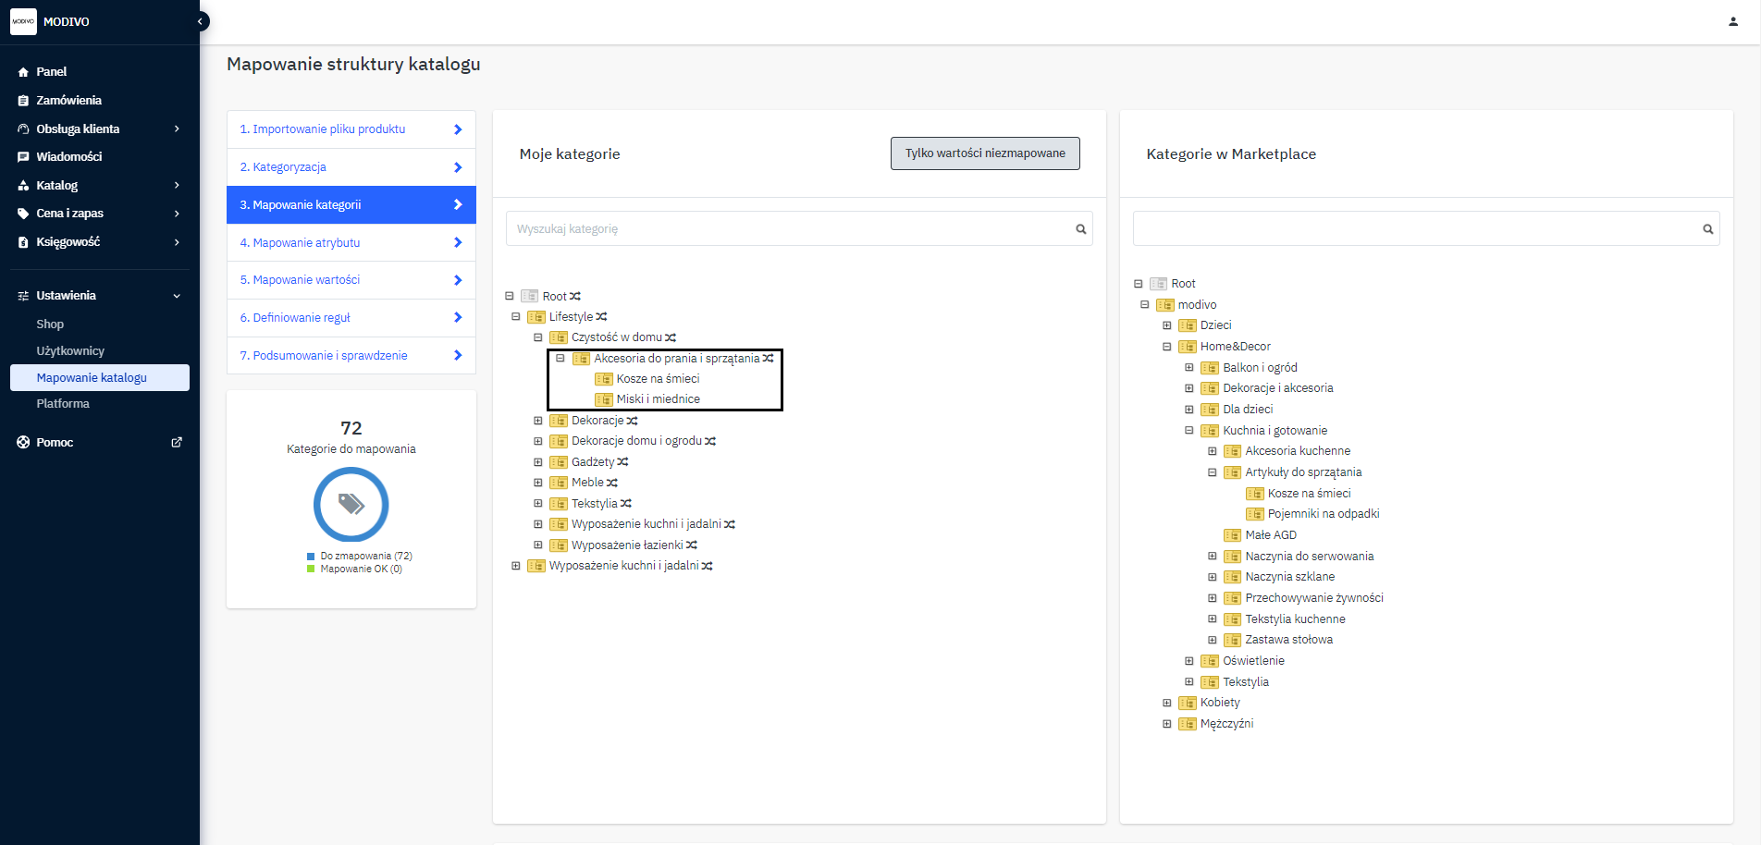Click the search icon in Moje kategorie

(1080, 229)
